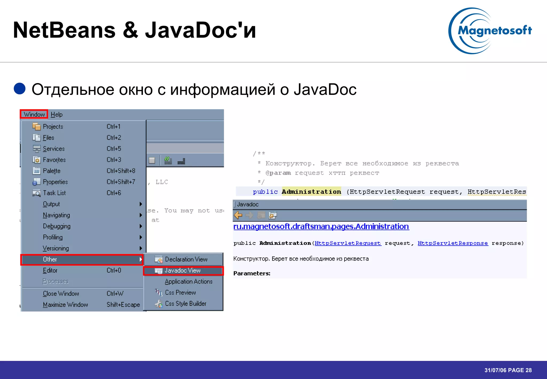Select Maximize Window menu item
This screenshot has width=547, height=379.
[82, 305]
